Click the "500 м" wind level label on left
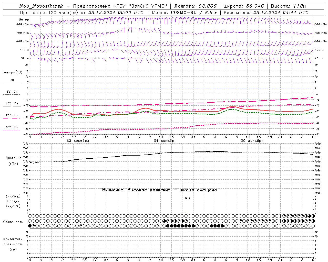Image resolution: width=328 pixels, height=262 pixels. [x=24, y=50]
